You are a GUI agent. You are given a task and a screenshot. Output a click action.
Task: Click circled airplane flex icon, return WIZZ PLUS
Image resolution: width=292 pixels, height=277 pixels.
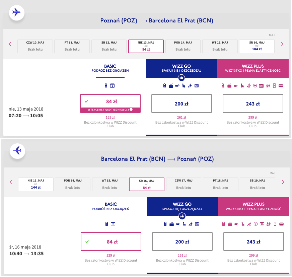pos(256,224)
